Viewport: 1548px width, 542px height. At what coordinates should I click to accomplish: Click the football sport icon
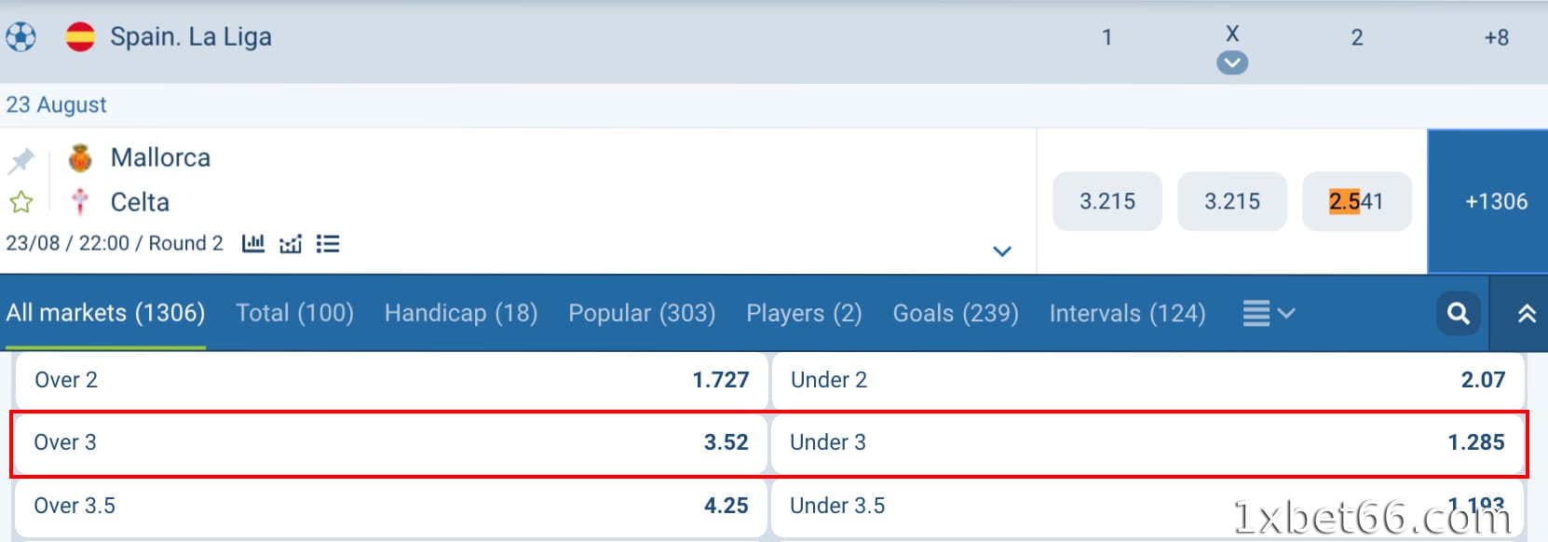pos(20,37)
